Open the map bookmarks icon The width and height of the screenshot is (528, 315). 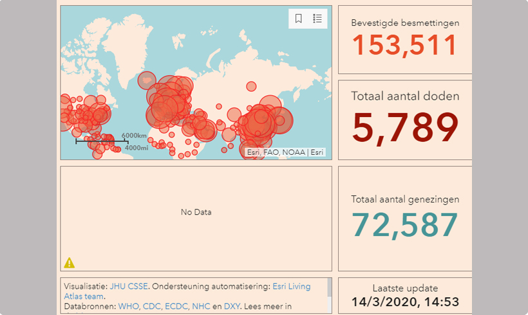(x=298, y=19)
